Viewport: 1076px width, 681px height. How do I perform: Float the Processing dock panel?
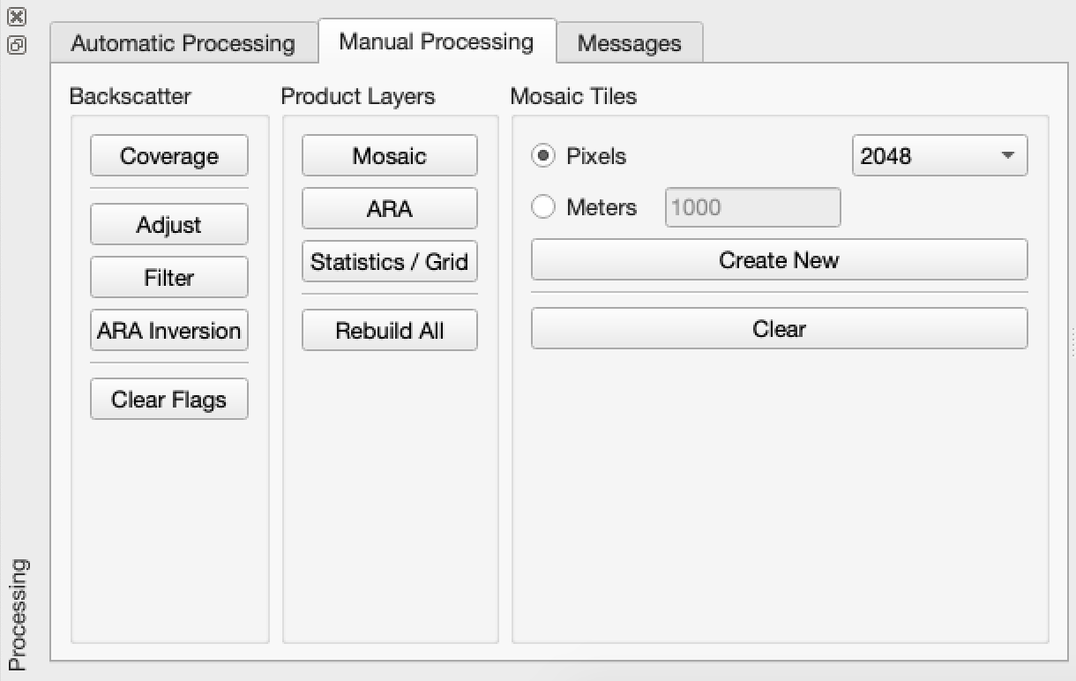(x=18, y=45)
